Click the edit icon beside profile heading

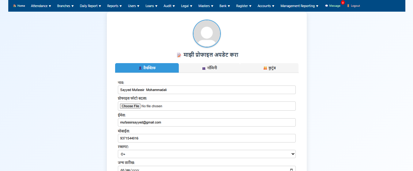click(179, 55)
